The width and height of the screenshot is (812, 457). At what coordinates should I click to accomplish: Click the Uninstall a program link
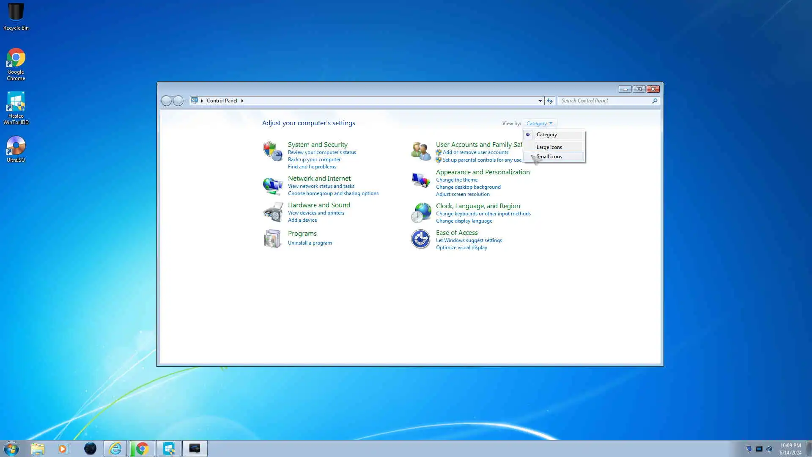[x=310, y=243]
